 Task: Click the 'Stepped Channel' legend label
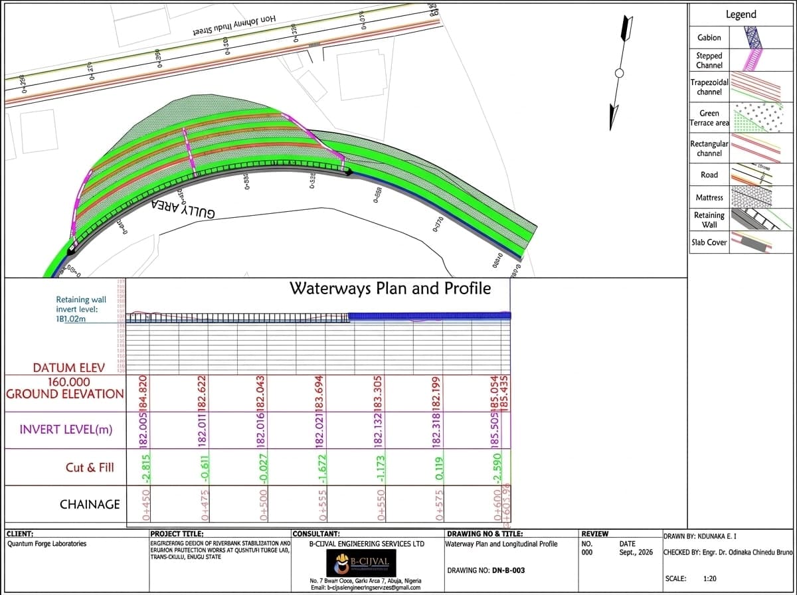pos(709,60)
